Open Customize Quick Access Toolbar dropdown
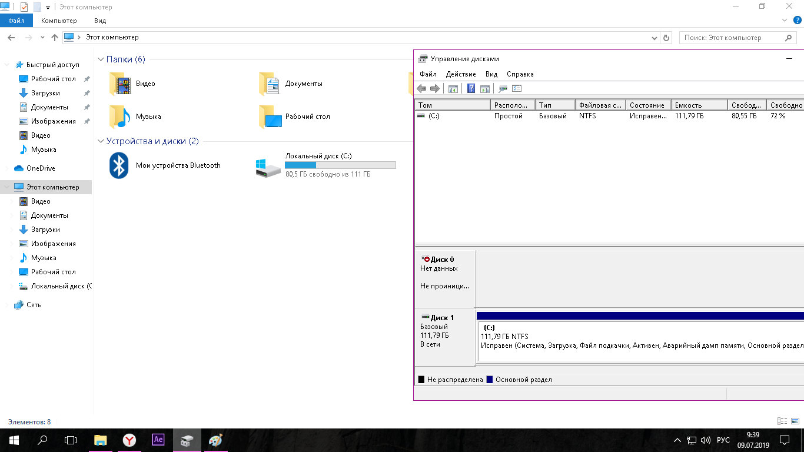The image size is (804, 452). 48,8
